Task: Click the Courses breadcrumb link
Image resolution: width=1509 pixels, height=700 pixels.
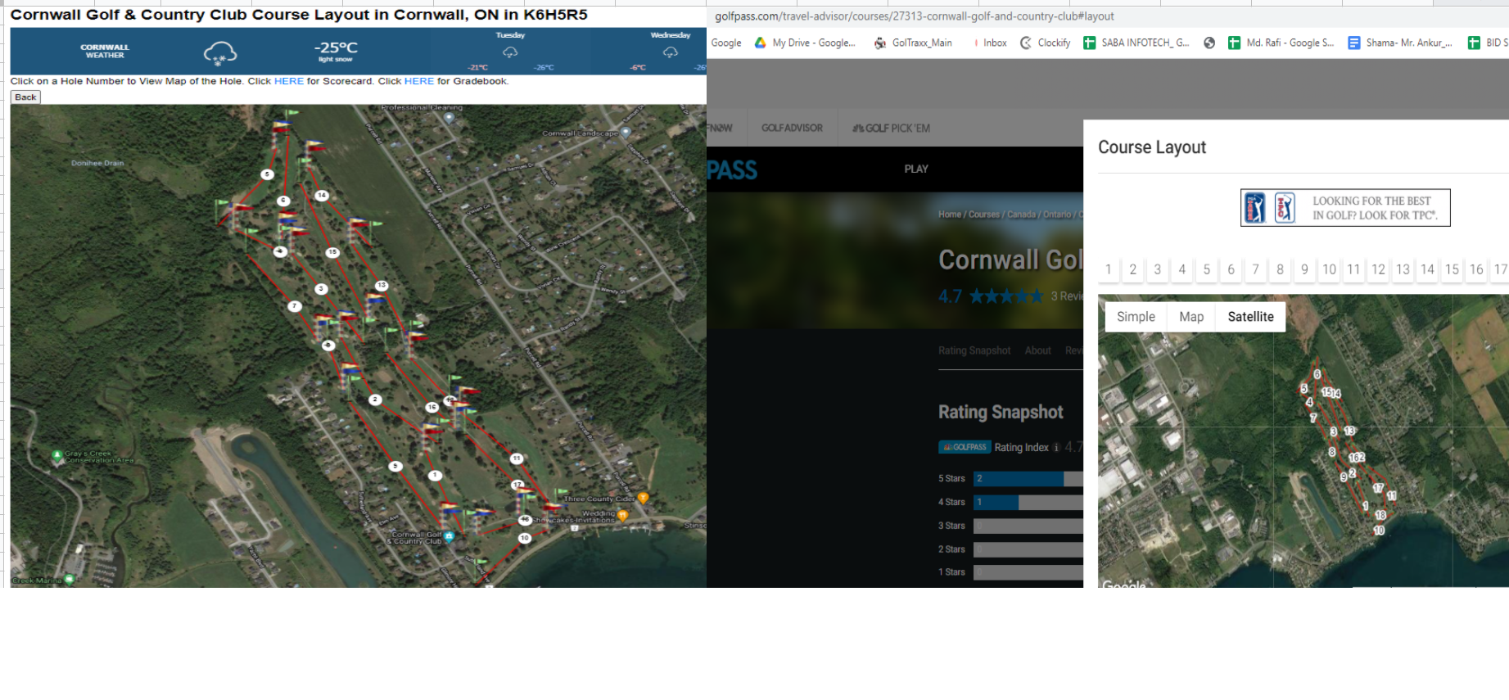Action: pos(984,215)
